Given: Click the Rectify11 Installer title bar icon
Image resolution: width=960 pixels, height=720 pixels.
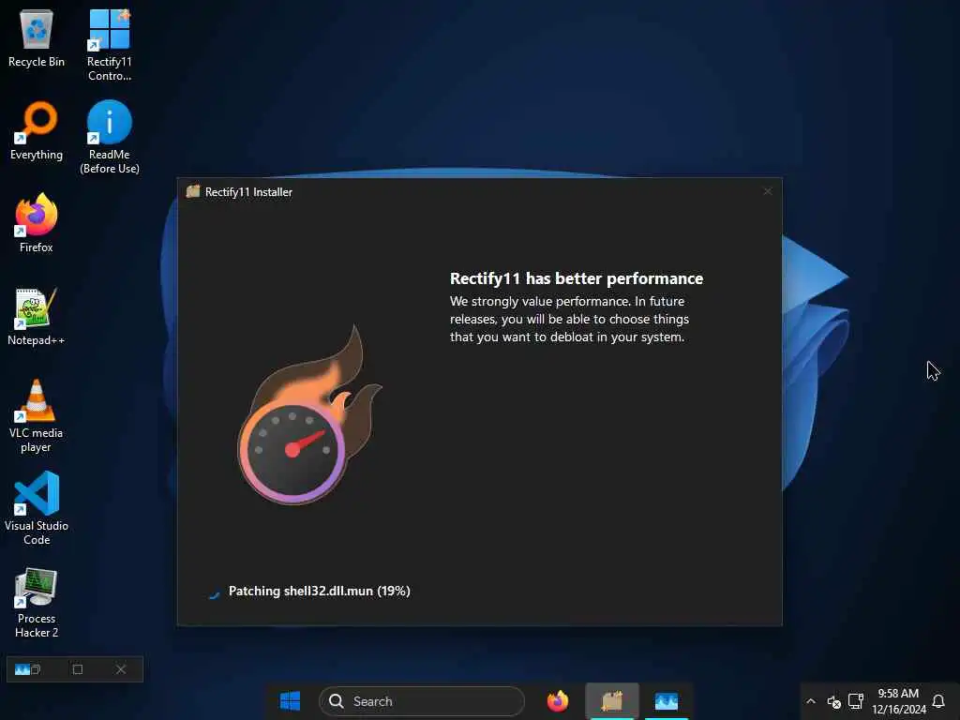Looking at the screenshot, I should 193,191.
